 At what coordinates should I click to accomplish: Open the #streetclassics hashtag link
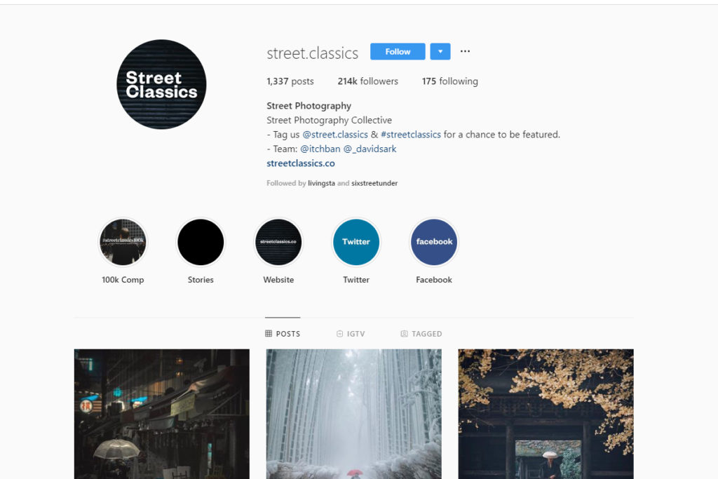[x=411, y=135]
